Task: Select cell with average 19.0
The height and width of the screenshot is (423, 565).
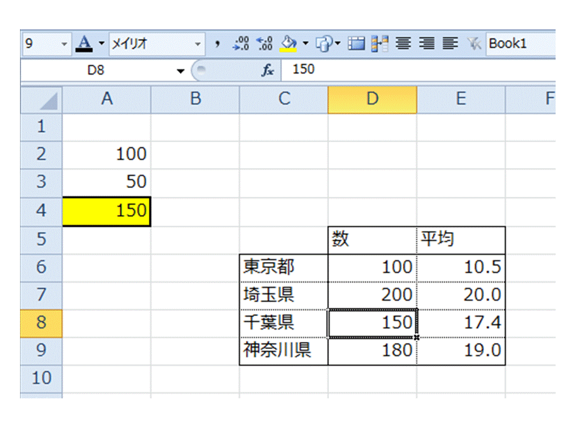Action: [x=461, y=351]
